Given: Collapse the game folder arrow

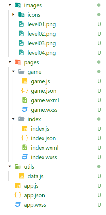Looking at the screenshot, I should click(13, 72).
